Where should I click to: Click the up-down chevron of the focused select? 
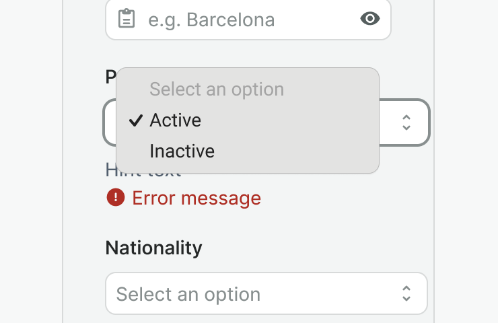pyautogui.click(x=406, y=122)
